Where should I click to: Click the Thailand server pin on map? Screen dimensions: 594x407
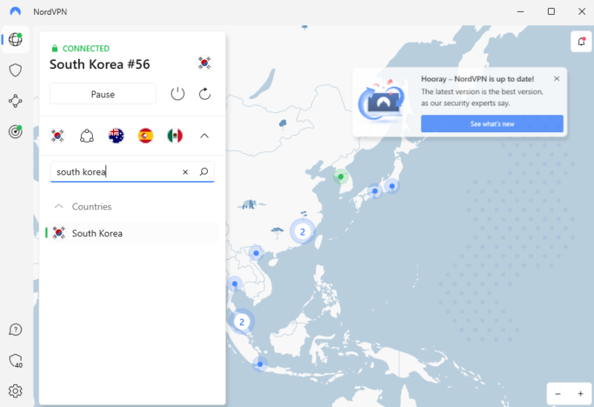tap(235, 284)
